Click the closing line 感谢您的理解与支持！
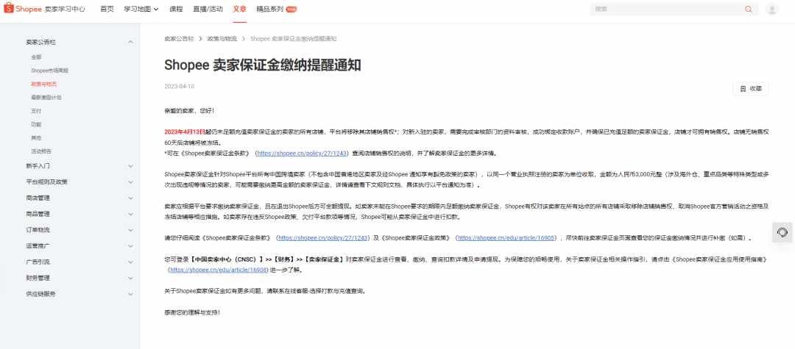795x349 pixels. pos(192,312)
